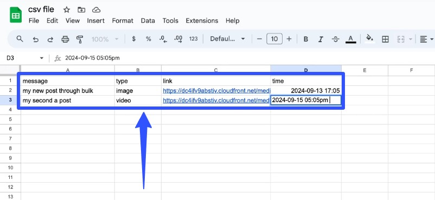Screen dimensions: 435x200
Task: Increase font size with plus
Action: pyautogui.click(x=289, y=39)
